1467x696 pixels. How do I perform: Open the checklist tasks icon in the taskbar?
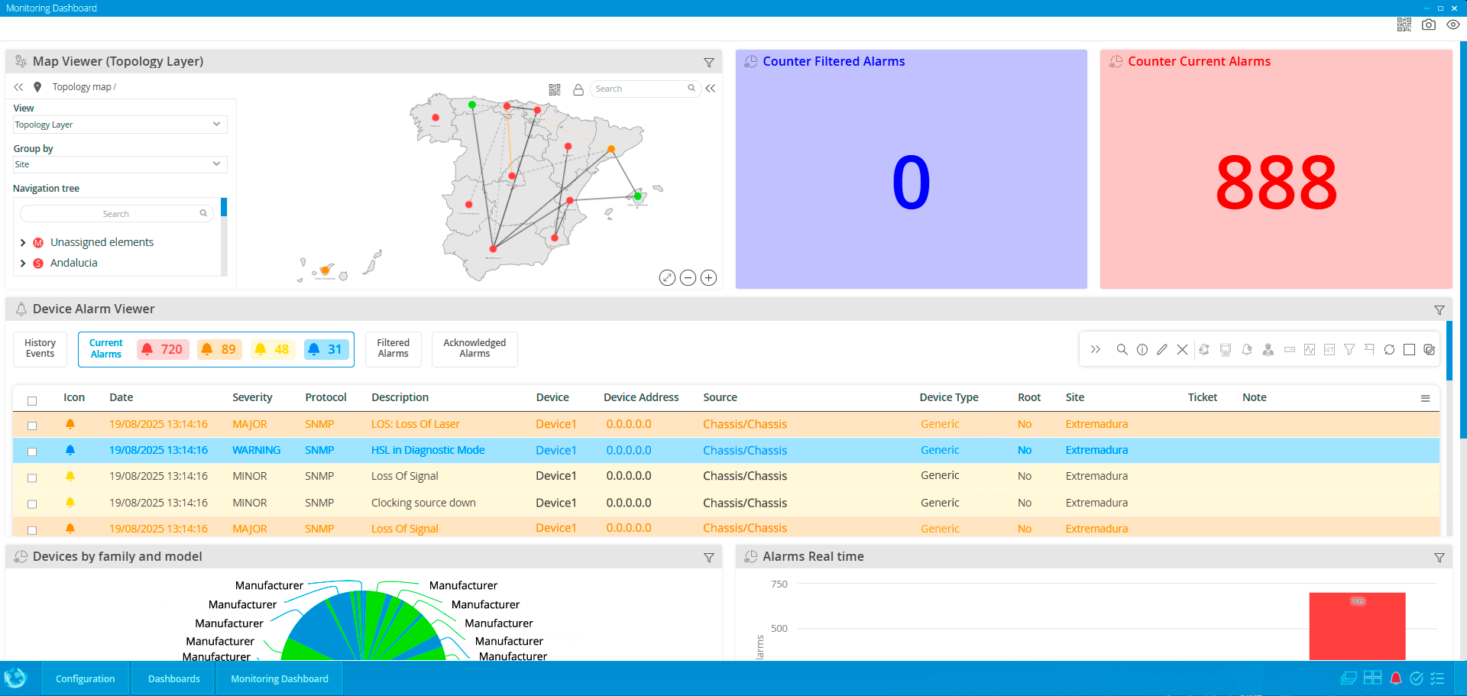[1437, 678]
